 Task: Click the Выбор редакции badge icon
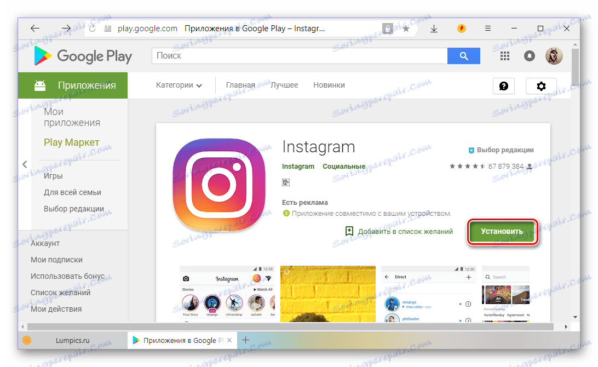pyautogui.click(x=472, y=150)
